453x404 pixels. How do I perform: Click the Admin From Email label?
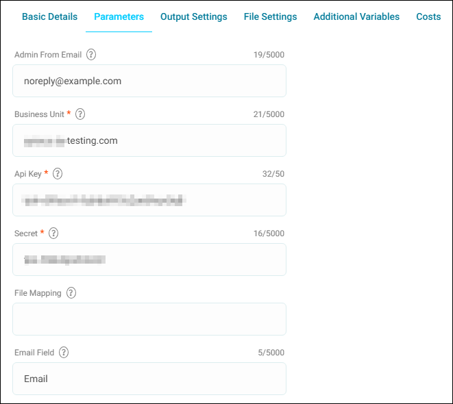tap(48, 55)
